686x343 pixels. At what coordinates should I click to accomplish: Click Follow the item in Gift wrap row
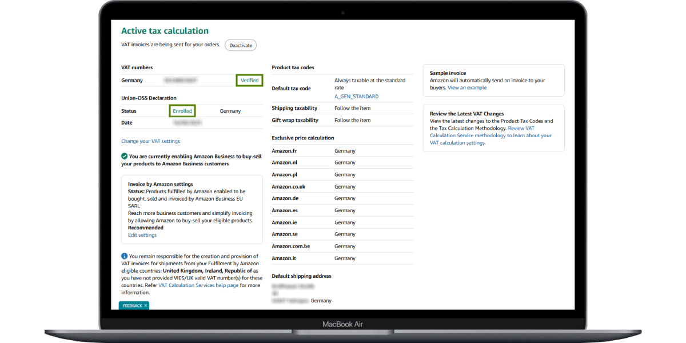(352, 120)
